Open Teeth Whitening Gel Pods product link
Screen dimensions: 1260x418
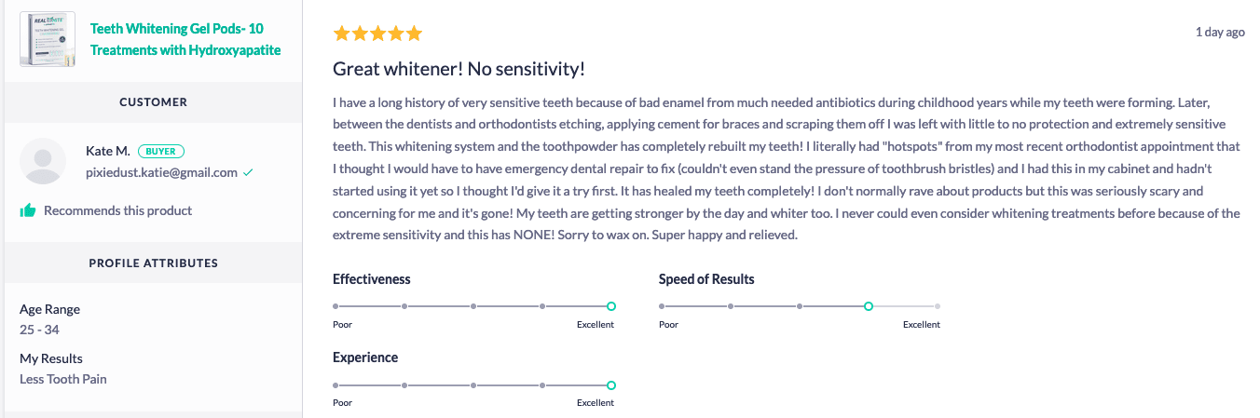[185, 38]
